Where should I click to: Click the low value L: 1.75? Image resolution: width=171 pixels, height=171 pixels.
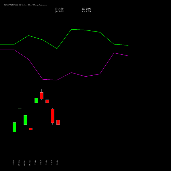pos(87,12)
